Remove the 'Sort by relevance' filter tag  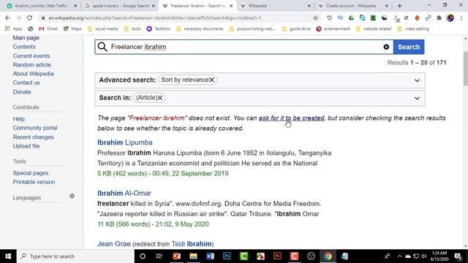point(211,80)
